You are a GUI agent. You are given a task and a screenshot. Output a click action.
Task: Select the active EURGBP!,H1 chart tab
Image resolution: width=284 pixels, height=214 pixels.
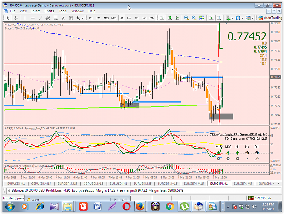pos(219,184)
